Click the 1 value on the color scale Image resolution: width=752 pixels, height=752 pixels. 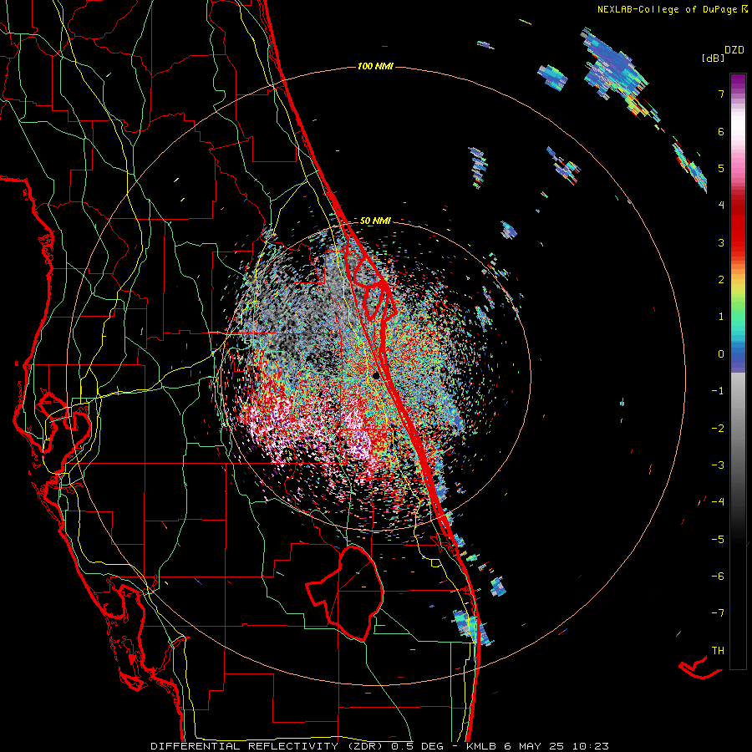click(x=721, y=317)
